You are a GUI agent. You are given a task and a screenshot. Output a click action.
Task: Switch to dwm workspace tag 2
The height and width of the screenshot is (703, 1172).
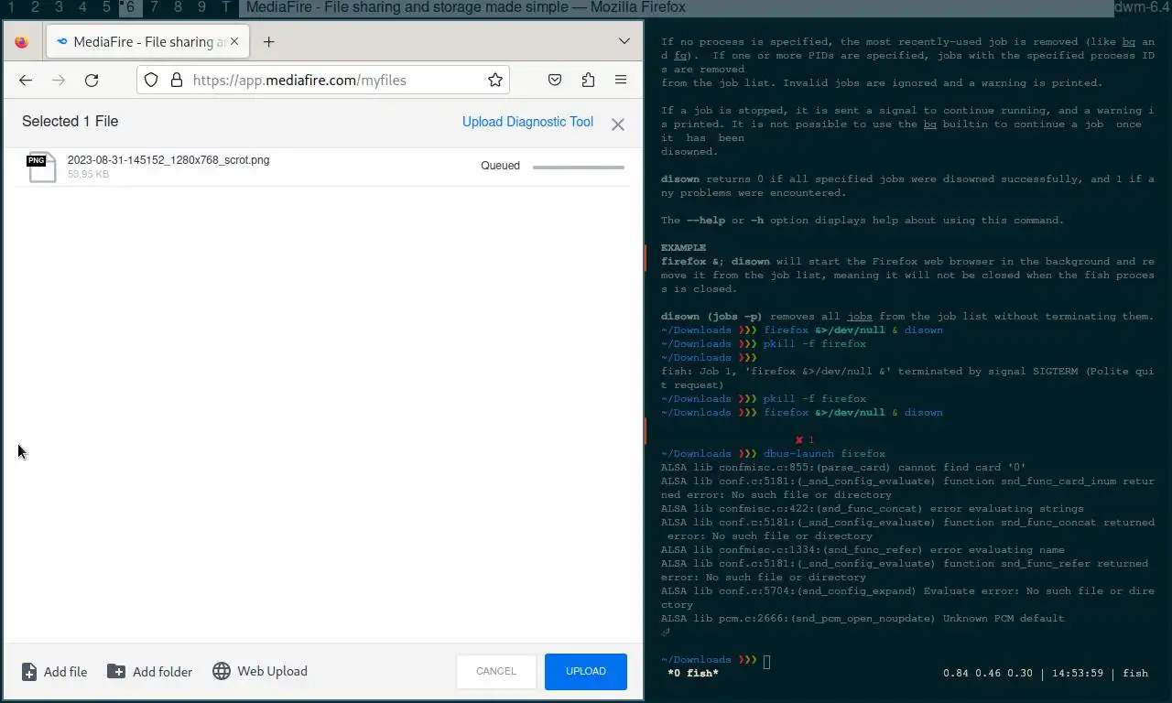(x=35, y=7)
